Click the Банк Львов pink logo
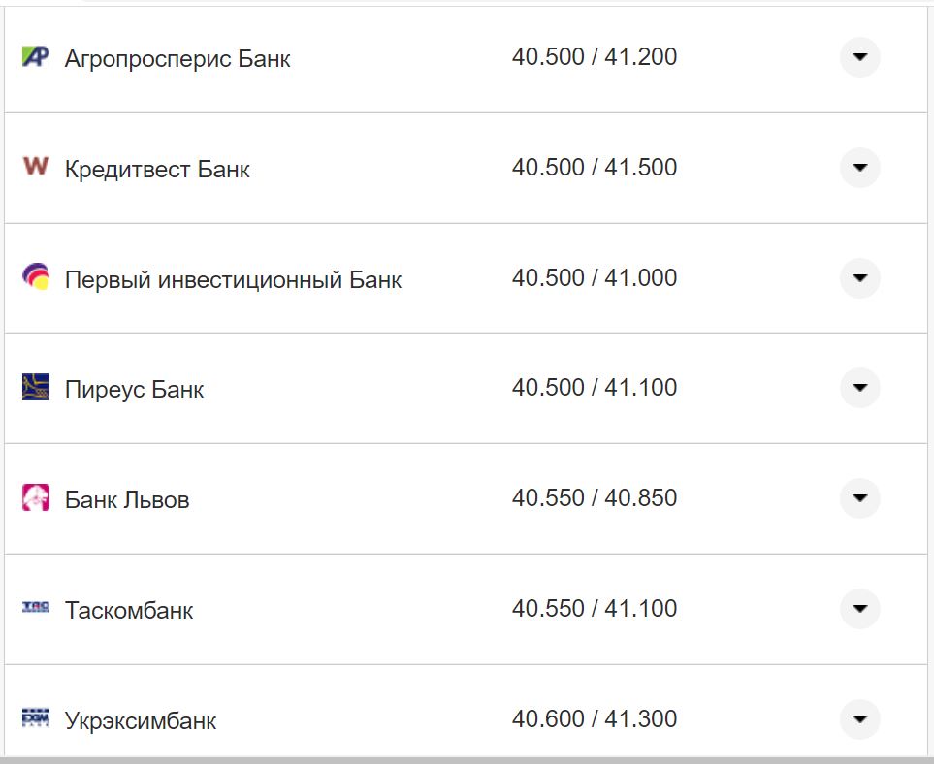934x764 pixels. 35,498
